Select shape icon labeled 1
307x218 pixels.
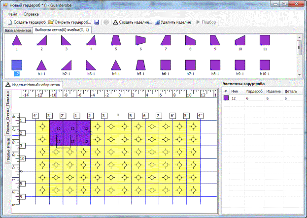tap(17, 40)
